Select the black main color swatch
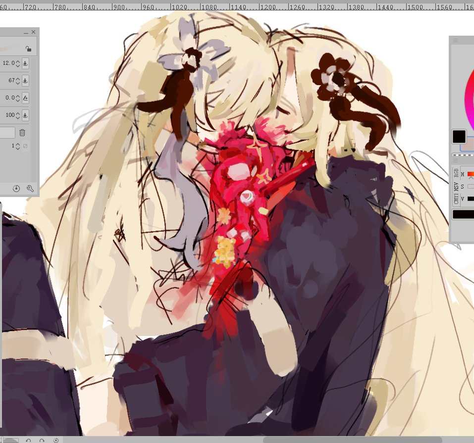This screenshot has height=443, width=474. tap(459, 137)
